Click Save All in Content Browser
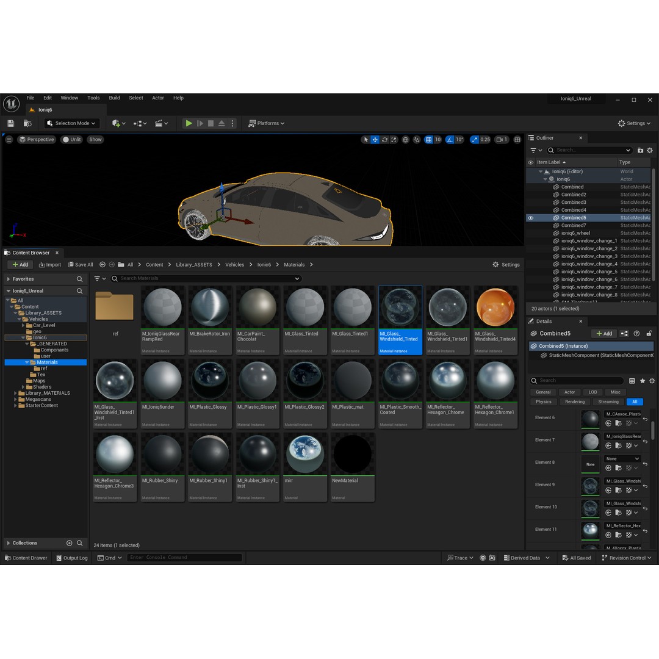The height and width of the screenshot is (659, 659). (81, 265)
